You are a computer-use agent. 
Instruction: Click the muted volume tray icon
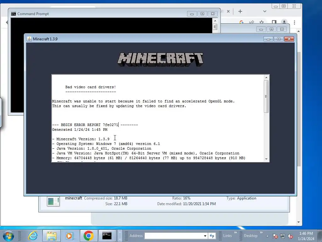coord(290,236)
